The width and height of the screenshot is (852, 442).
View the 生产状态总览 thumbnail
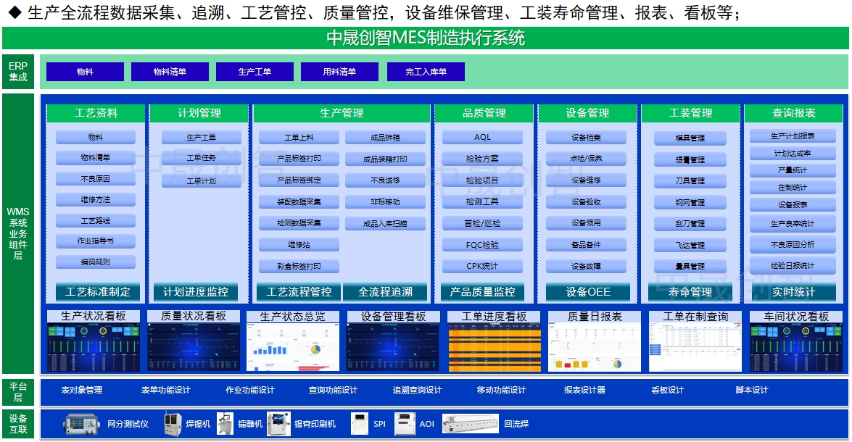click(x=293, y=348)
